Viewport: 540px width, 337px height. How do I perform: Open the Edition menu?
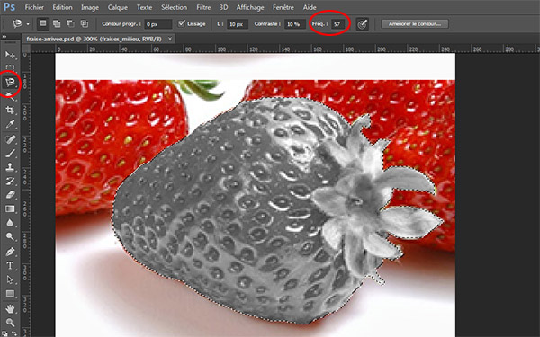62,7
